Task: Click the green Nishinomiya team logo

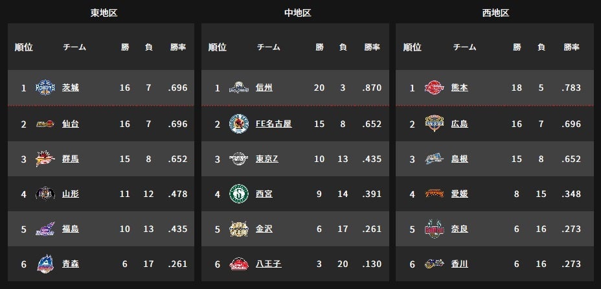Action: [x=239, y=194]
